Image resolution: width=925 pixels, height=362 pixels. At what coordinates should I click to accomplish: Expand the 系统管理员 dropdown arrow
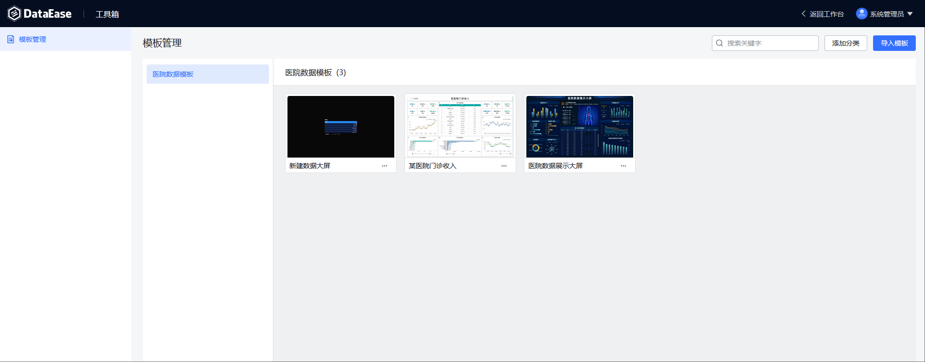point(910,14)
